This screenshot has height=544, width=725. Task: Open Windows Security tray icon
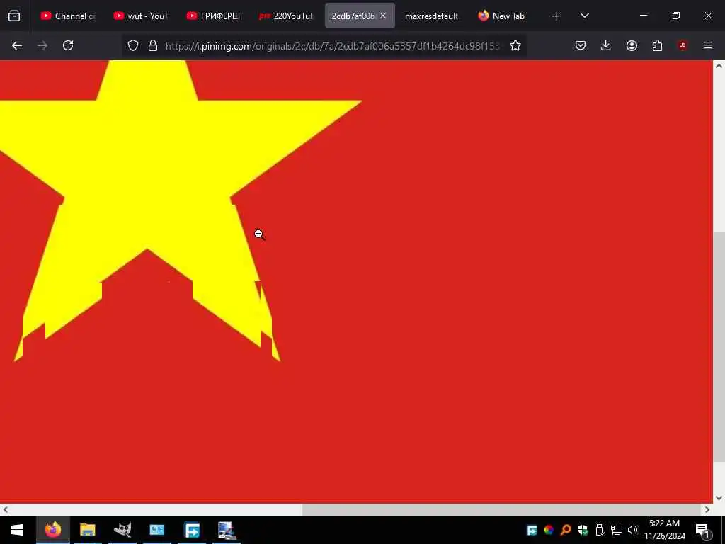[x=582, y=530]
